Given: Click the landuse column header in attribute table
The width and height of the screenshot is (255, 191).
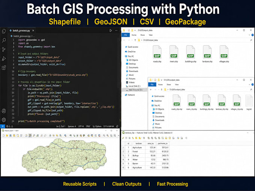Looking at the screenshot, I should pos(138,143).
